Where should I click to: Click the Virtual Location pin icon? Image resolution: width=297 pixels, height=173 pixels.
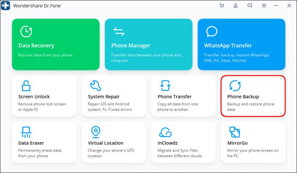[x=96, y=132]
